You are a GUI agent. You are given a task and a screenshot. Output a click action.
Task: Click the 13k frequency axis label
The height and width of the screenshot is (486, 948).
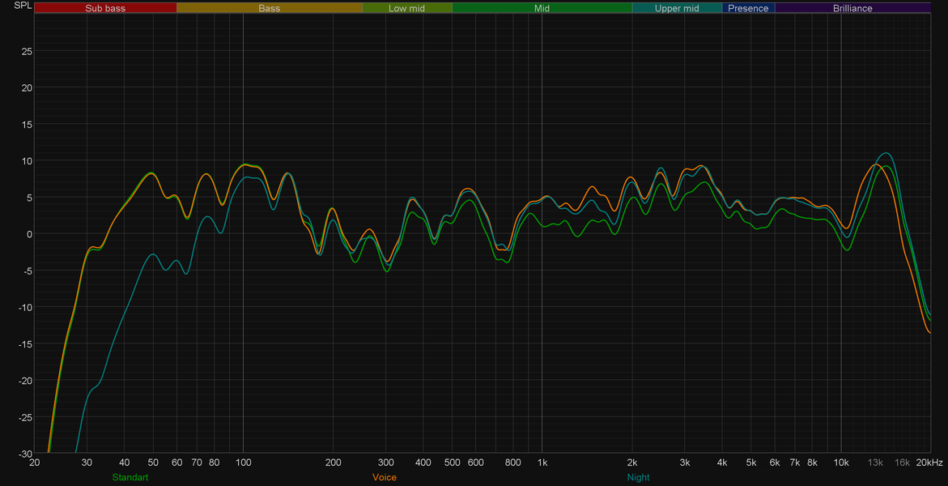875,463
